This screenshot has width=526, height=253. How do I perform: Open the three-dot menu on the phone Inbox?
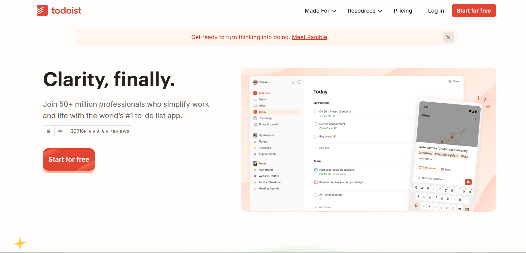click(475, 120)
